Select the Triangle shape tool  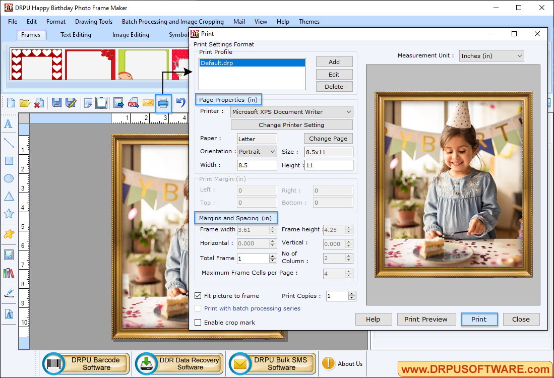(9, 196)
